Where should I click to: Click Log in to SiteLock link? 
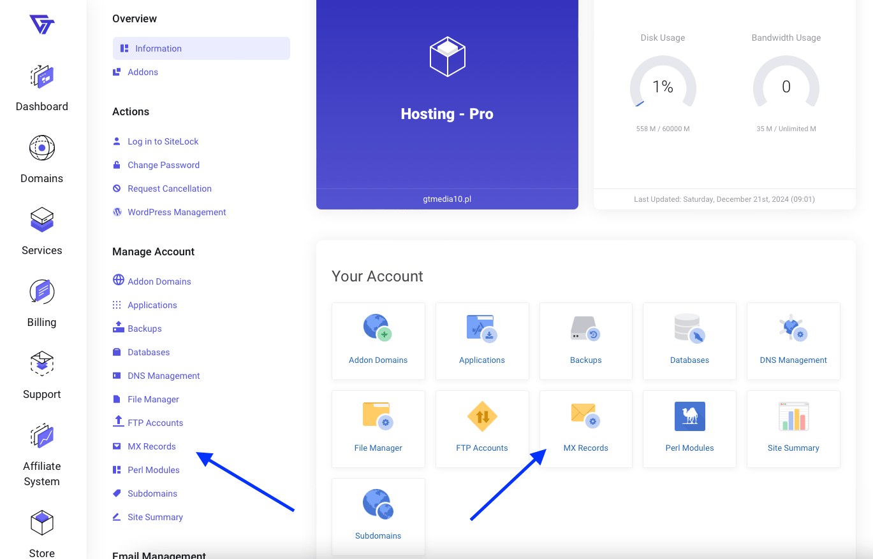[x=163, y=141]
